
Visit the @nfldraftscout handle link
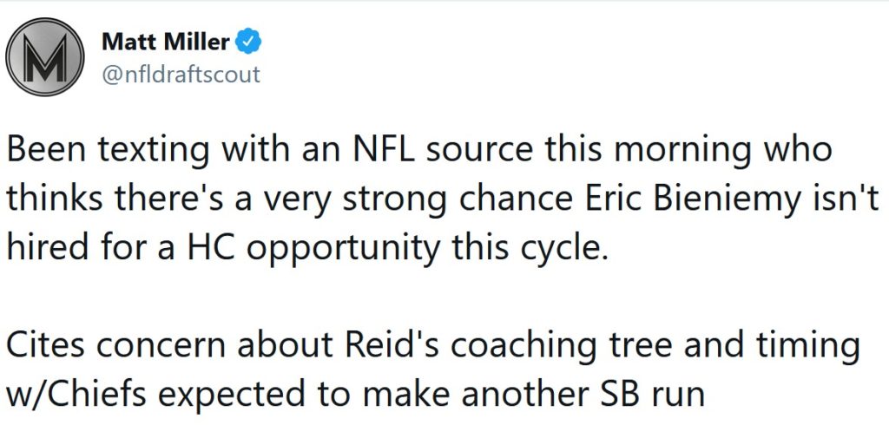pyautogui.click(x=181, y=75)
